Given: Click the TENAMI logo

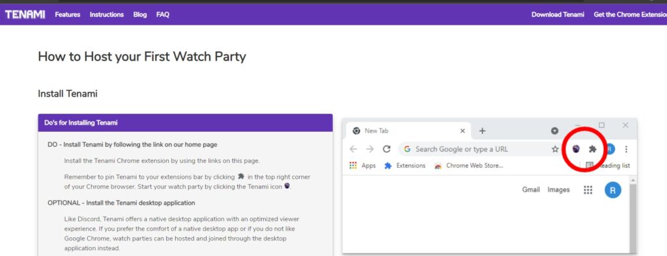Looking at the screenshot, I should (25, 14).
